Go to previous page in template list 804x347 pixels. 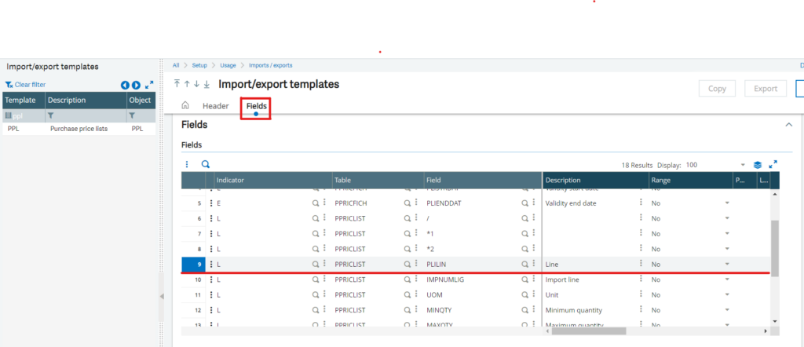(x=125, y=85)
